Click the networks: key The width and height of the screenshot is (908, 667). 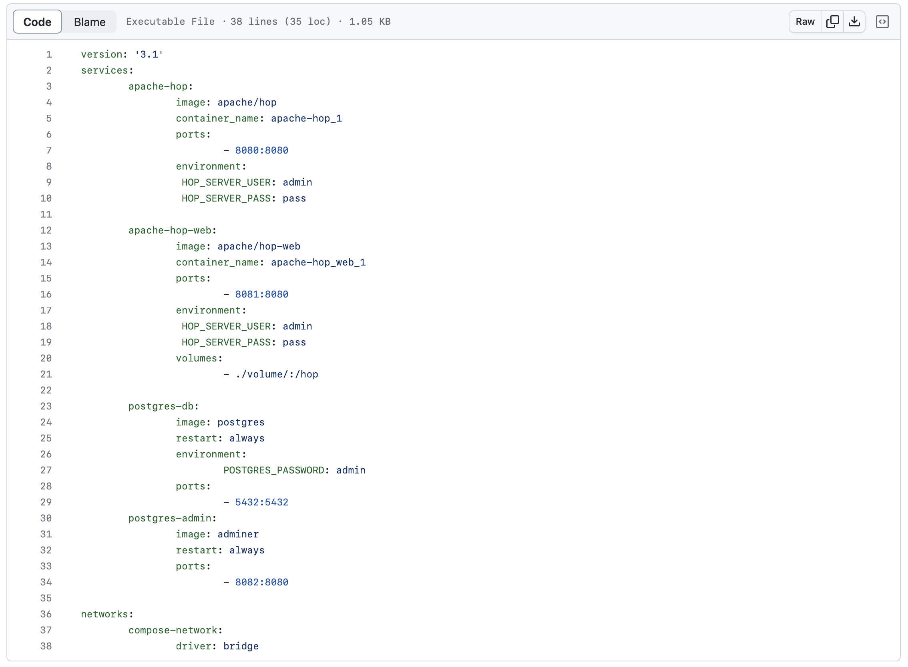[107, 614]
